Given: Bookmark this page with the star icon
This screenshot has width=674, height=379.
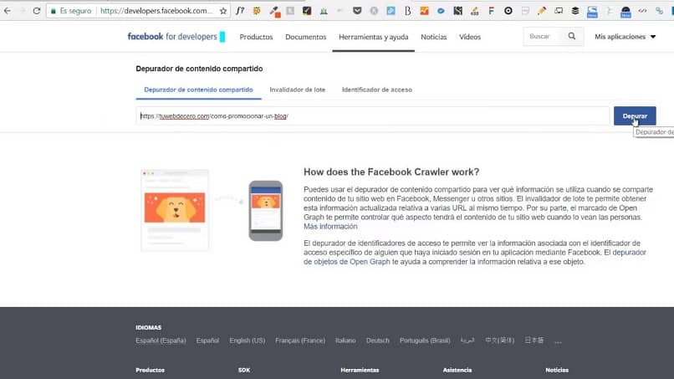Looking at the screenshot, I should pos(223,11).
